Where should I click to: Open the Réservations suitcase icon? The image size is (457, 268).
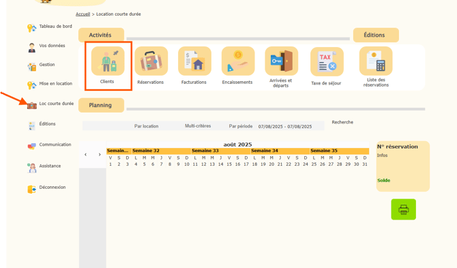[151, 61]
